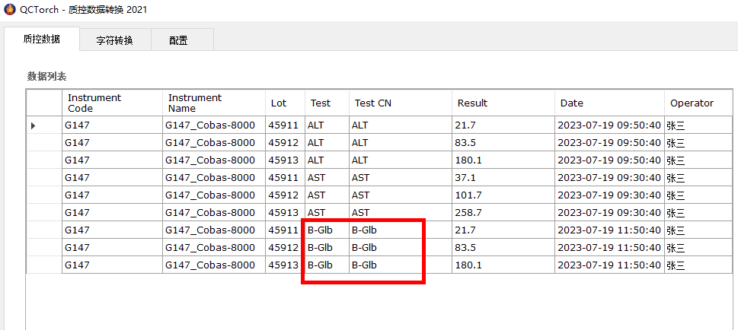Click the QCTorch flame app icon

(x=9, y=9)
